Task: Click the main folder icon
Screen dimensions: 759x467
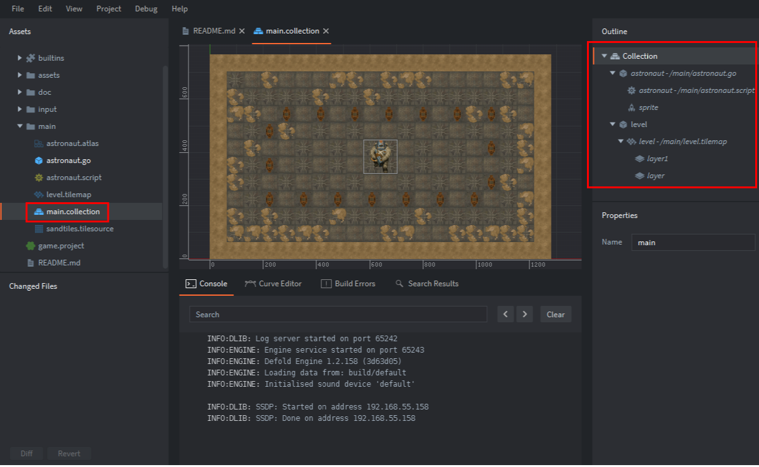Action: tap(30, 126)
